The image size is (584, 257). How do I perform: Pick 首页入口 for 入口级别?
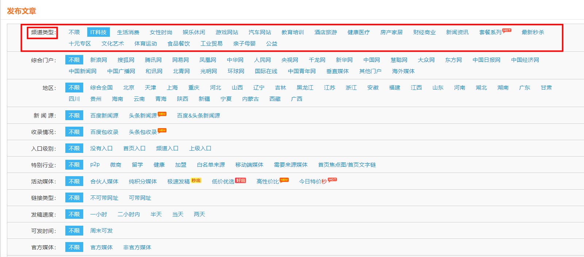[134, 149]
